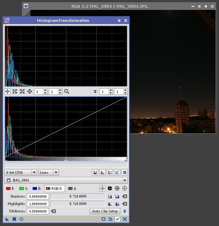Toggle the MTF curve display button
Image resolution: width=219 pixels, height=226 pixels.
click(x=117, y=173)
